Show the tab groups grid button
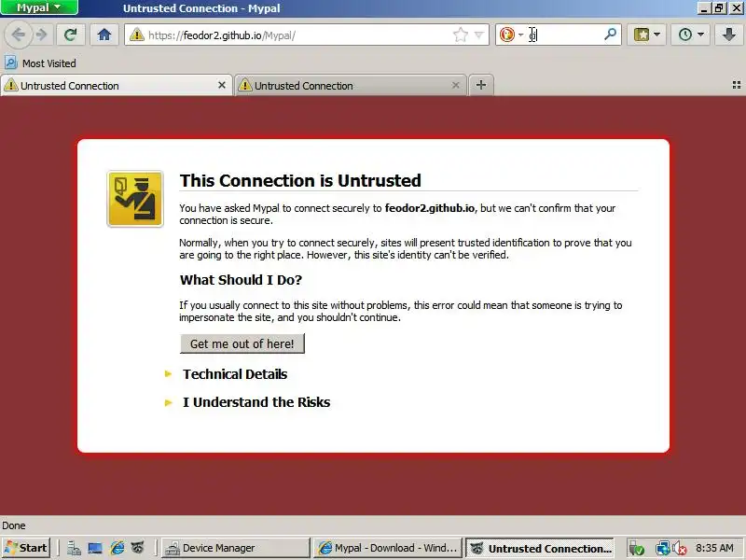 point(737,85)
